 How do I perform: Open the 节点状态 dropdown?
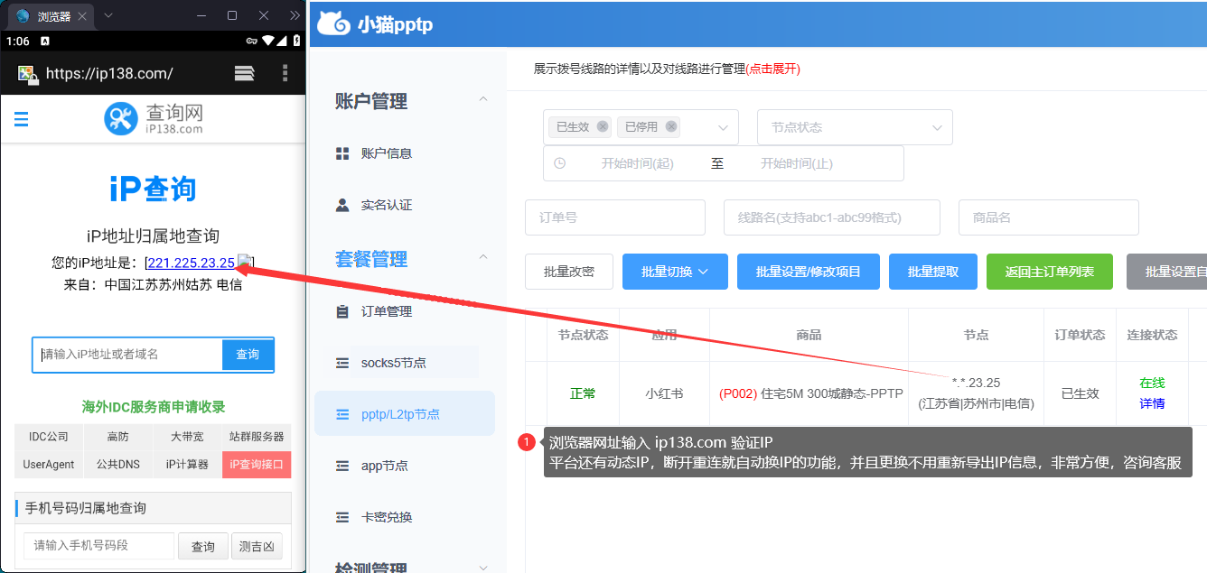855,127
